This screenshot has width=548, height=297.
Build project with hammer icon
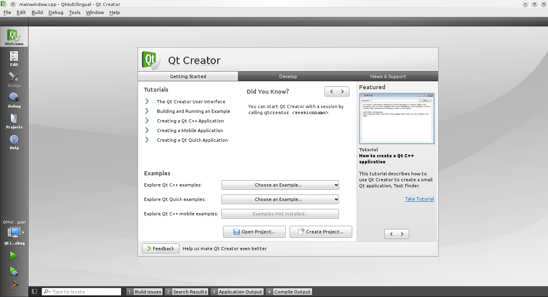(14, 285)
